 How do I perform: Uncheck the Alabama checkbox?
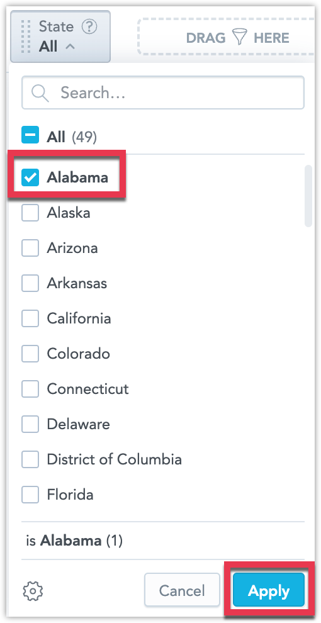[x=30, y=177]
